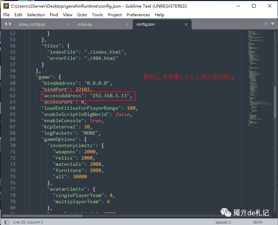Viewport: 278px width, 225px height.
Task: Open the Find menu
Action: click(x=54, y=15)
